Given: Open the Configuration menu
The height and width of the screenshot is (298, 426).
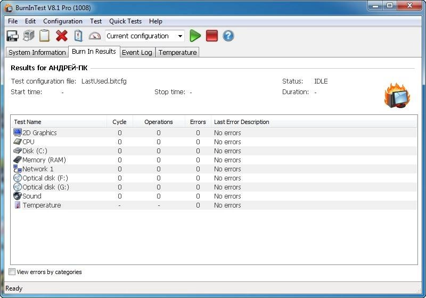Looking at the screenshot, I should point(63,21).
